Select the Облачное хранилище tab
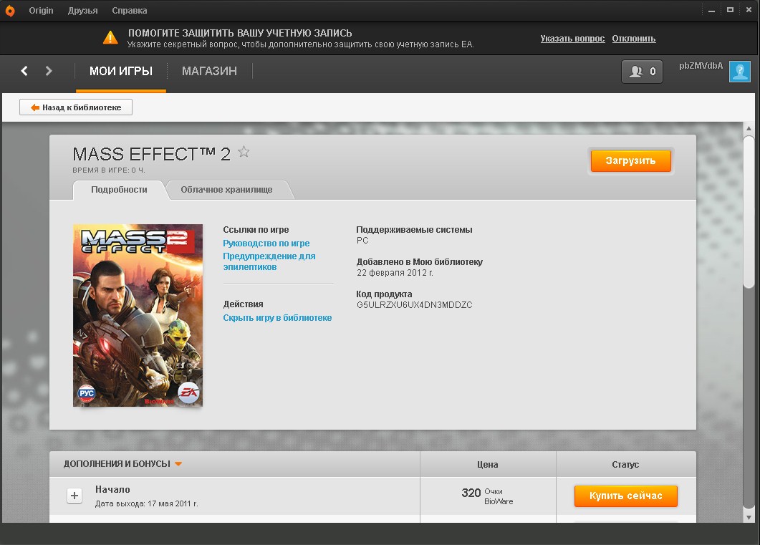This screenshot has height=545, width=760. pyautogui.click(x=226, y=190)
